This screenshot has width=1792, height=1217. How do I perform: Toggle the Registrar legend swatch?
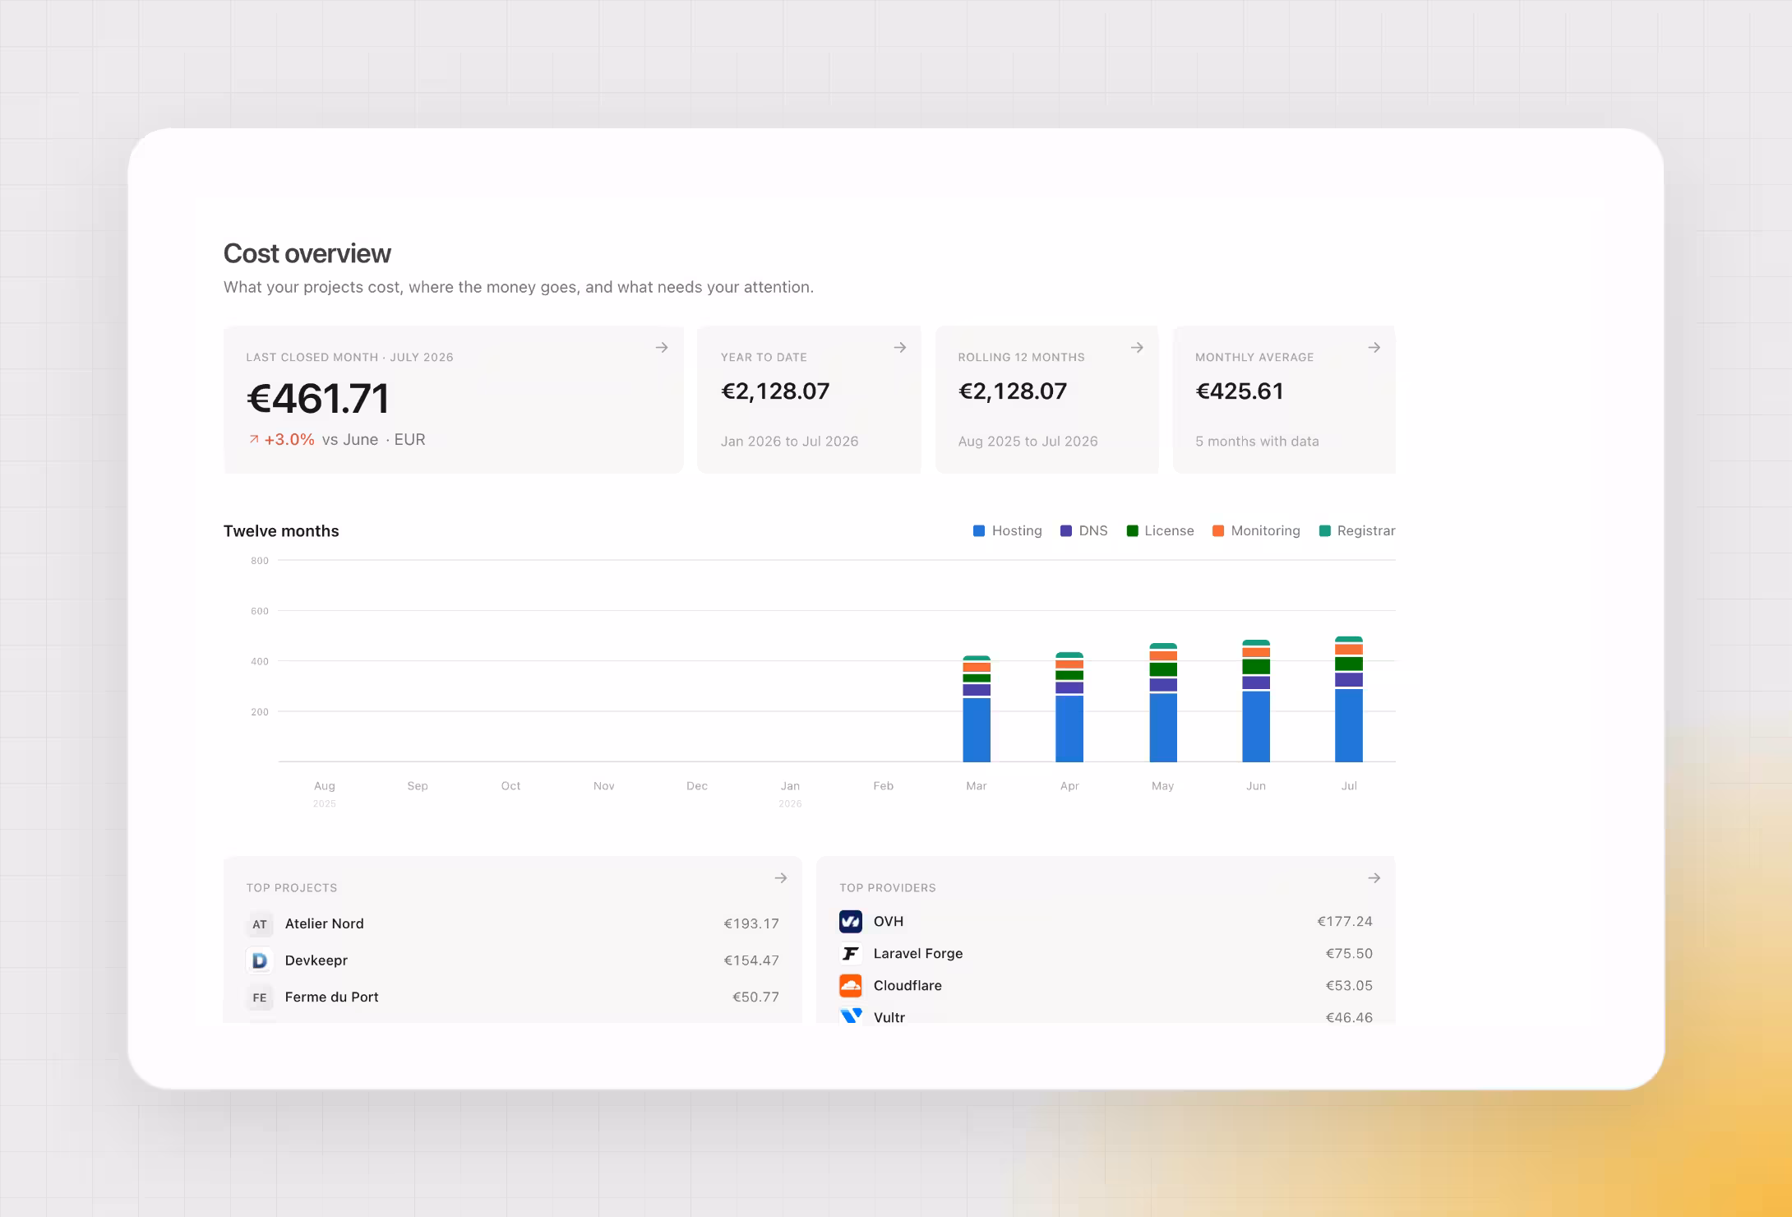pyautogui.click(x=1324, y=531)
